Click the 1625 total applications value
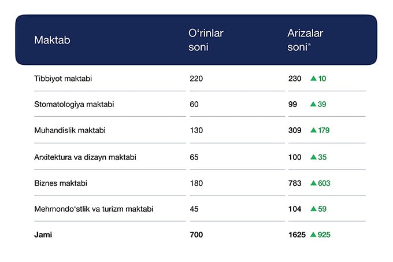This screenshot has height=262, width=393. (297, 235)
